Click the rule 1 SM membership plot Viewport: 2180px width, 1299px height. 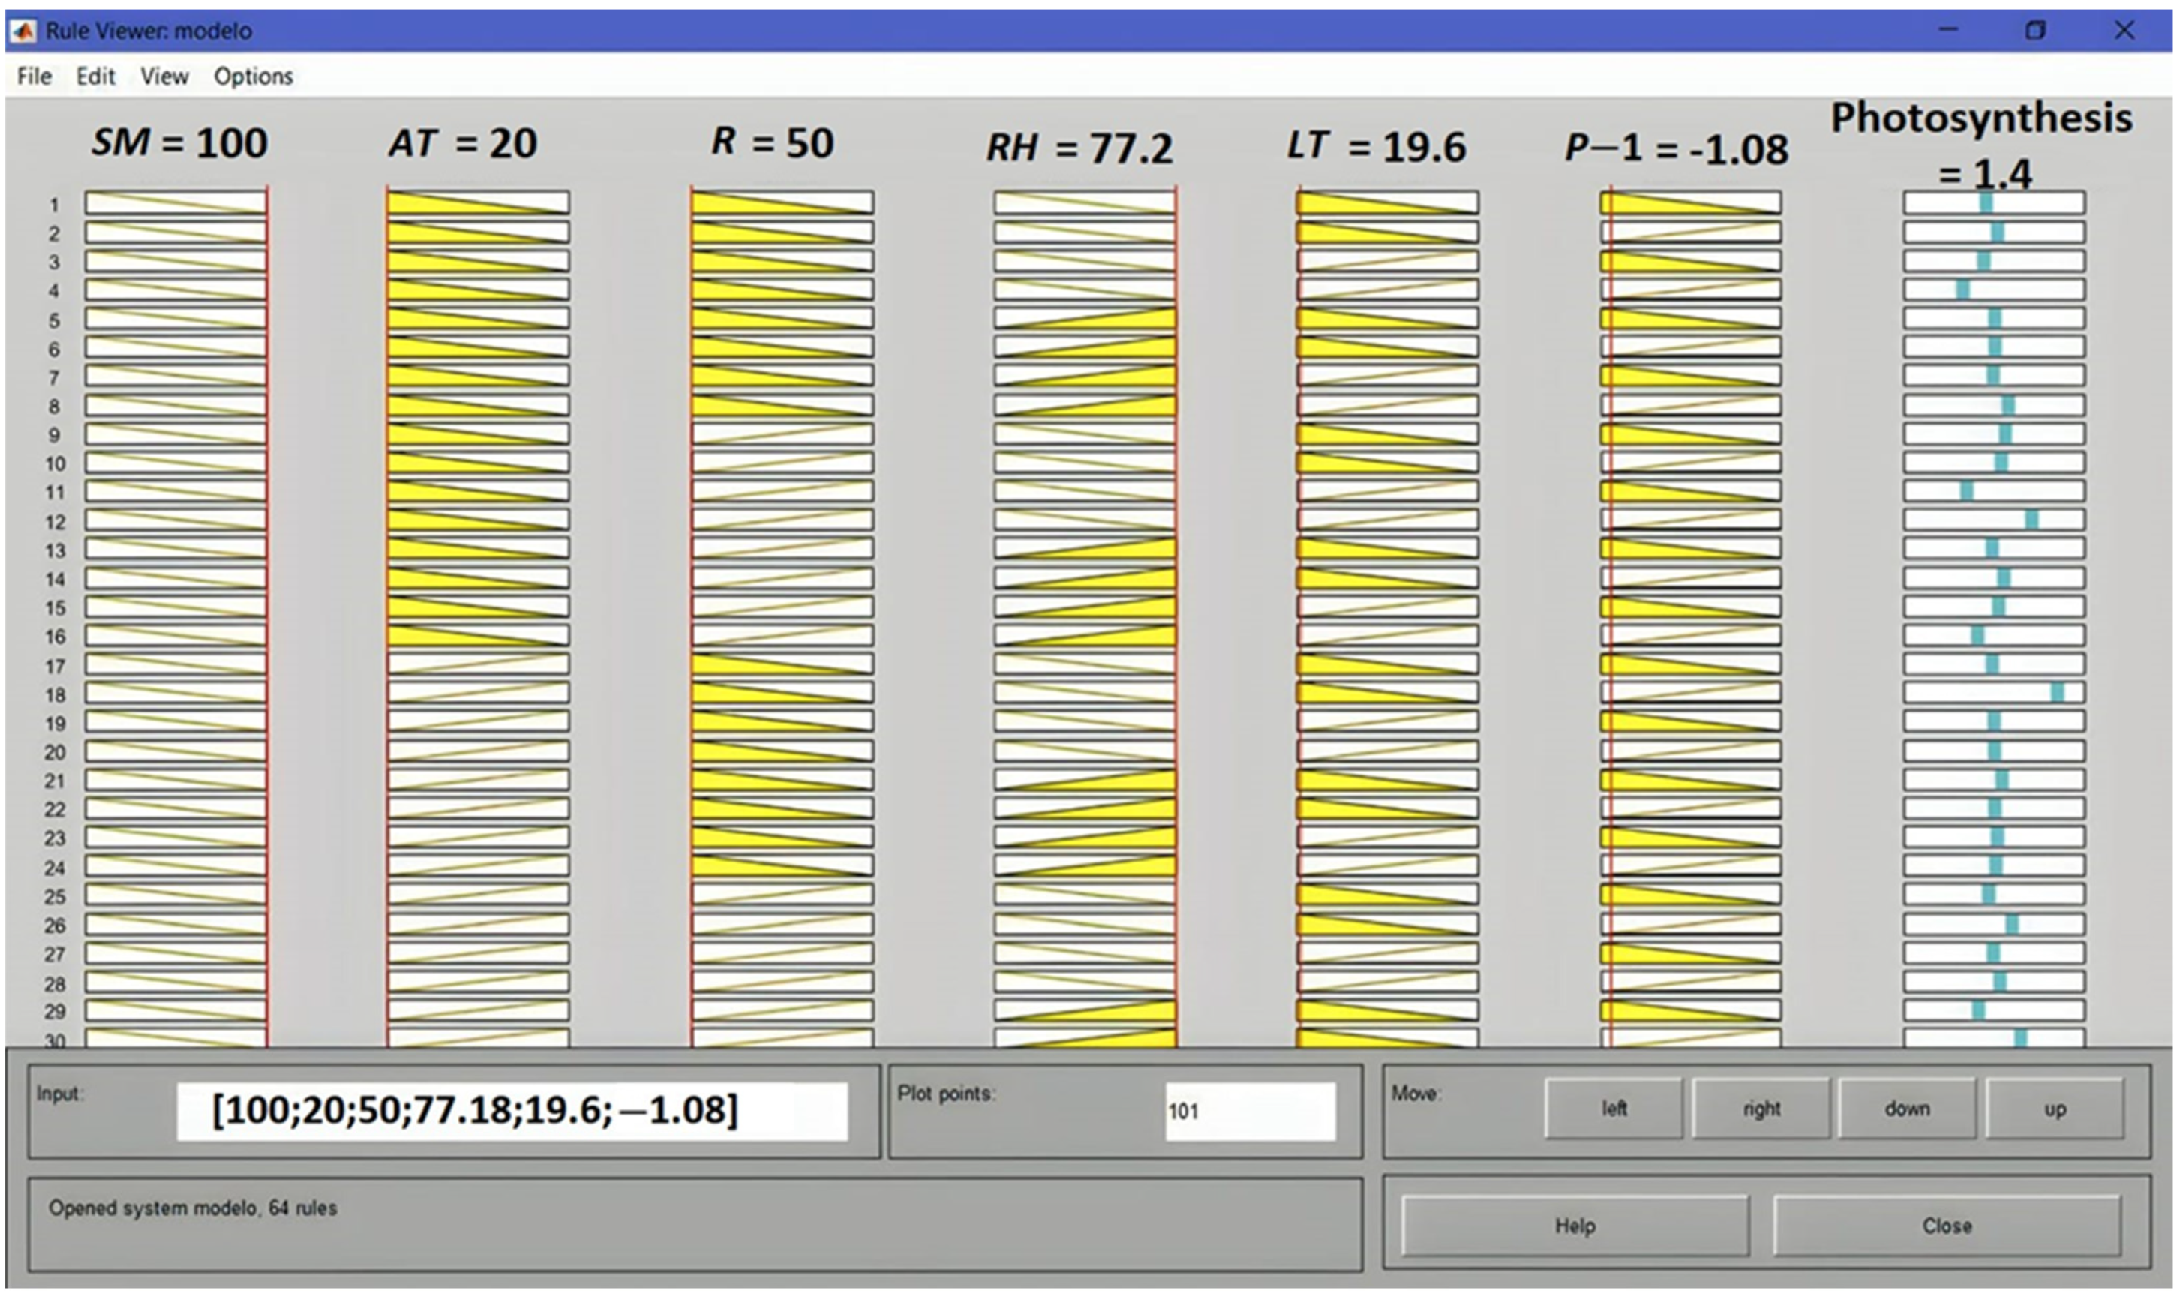(175, 203)
